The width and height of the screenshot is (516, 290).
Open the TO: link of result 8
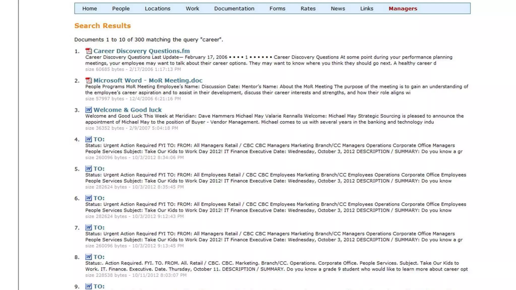pos(99,257)
